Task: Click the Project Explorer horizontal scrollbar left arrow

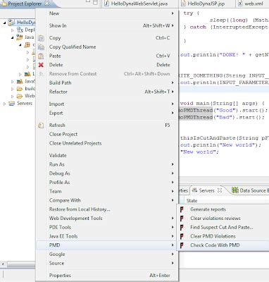Action: pyautogui.click(x=3, y=264)
